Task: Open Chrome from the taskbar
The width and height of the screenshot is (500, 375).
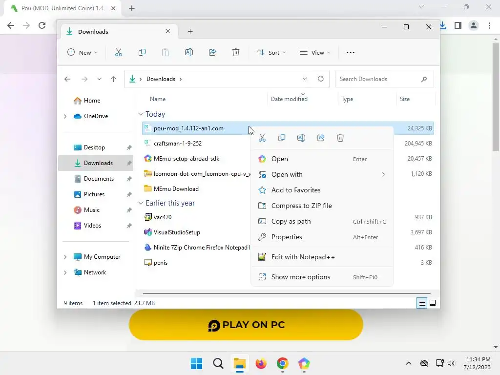Action: point(283,363)
